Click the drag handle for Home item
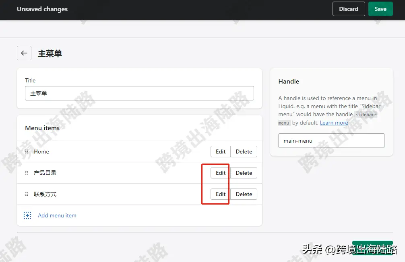 [x=27, y=151]
